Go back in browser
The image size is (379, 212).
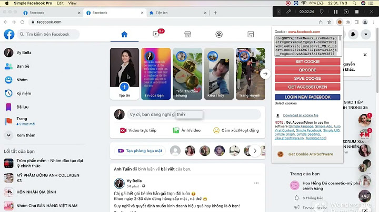point(6,22)
